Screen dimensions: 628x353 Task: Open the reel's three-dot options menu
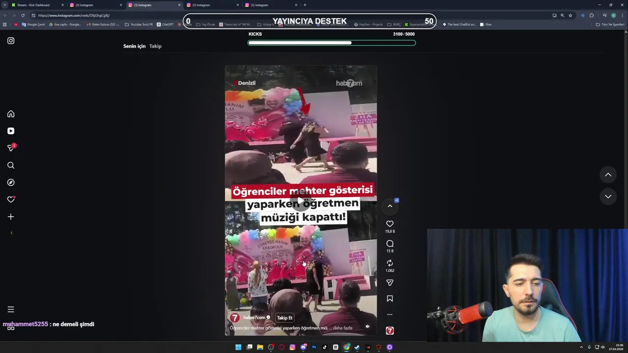tap(390, 315)
